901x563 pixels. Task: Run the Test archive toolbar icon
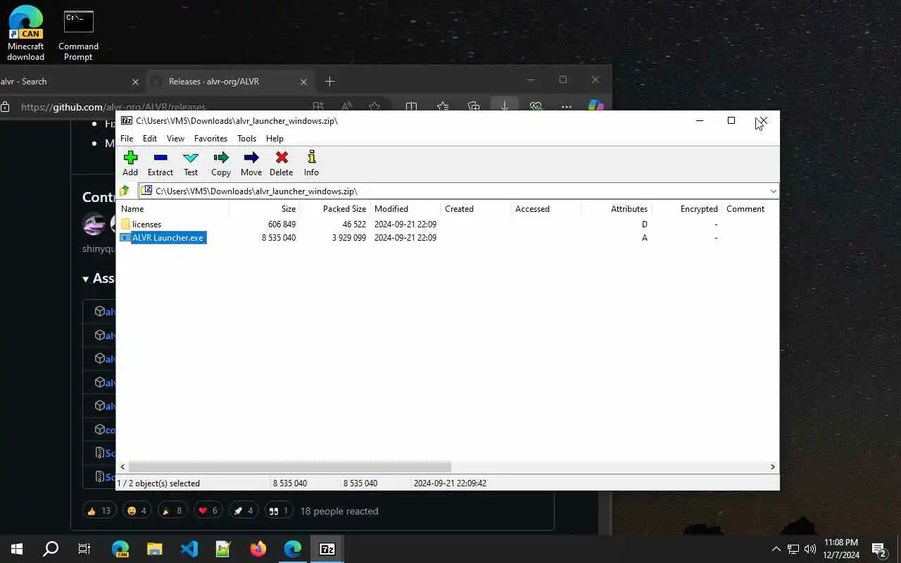(x=191, y=163)
